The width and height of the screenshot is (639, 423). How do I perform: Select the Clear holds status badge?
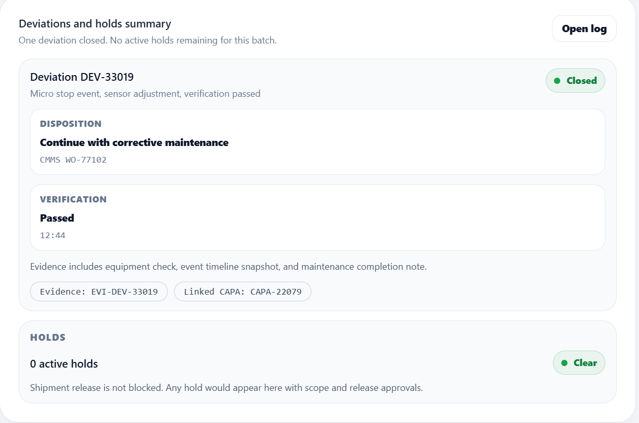(579, 363)
